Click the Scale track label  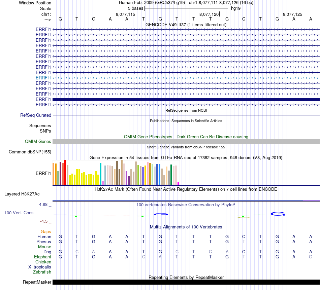point(45,8)
